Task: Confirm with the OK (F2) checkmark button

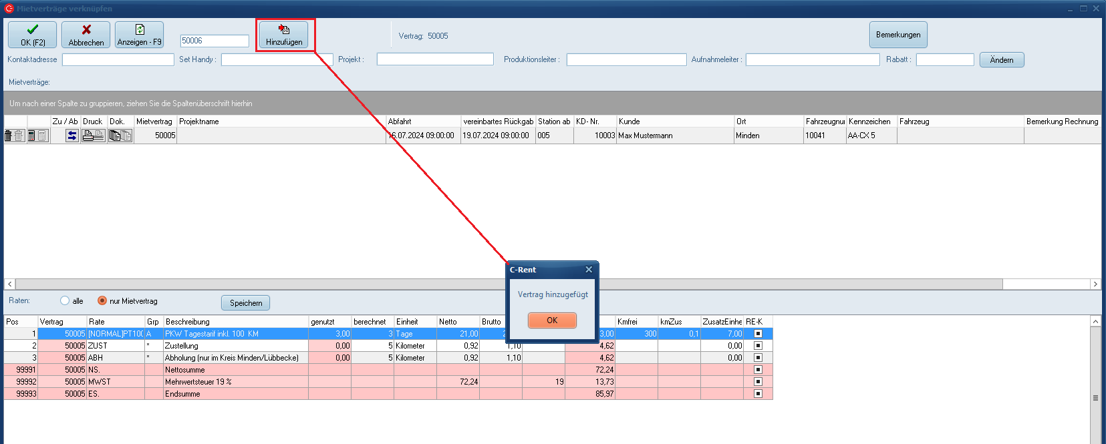Action: 33,35
